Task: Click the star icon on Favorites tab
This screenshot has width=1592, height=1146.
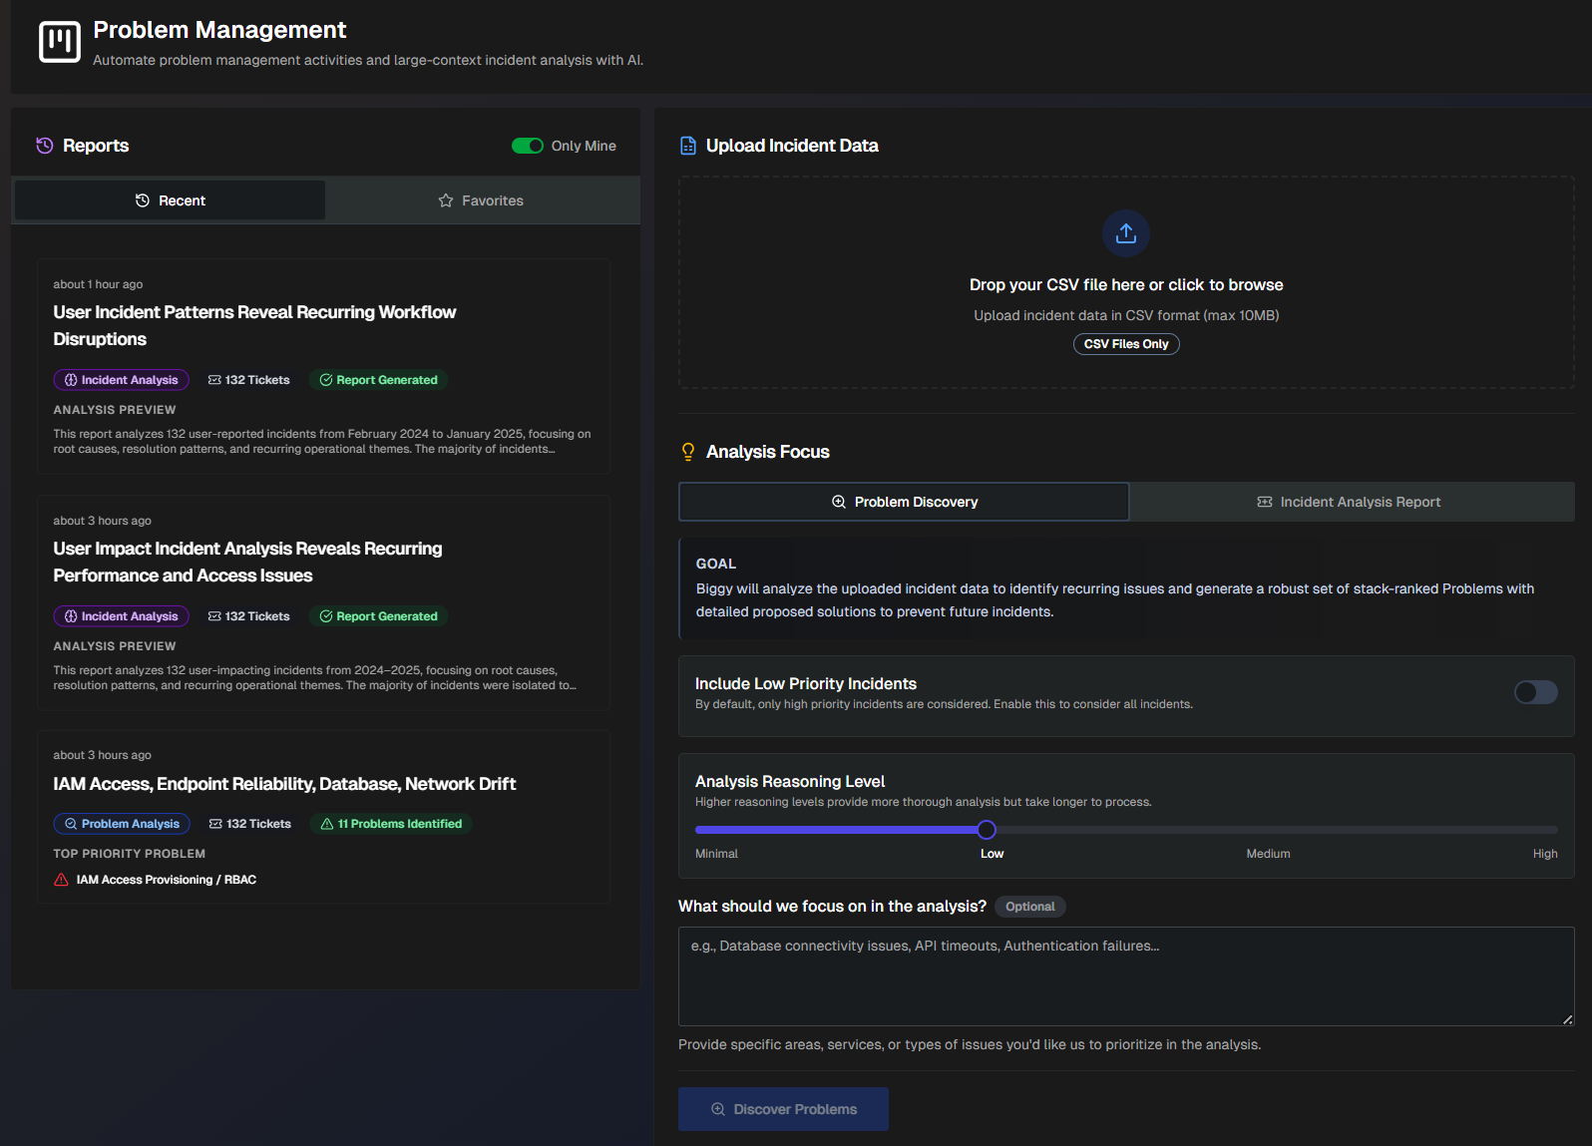Action: coord(446,200)
